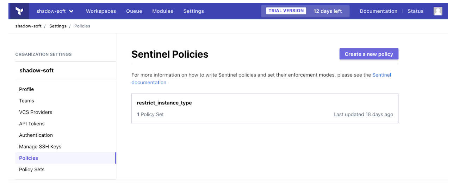Open the Workspaces menu item
This screenshot has height=192, width=453.
coord(101,11)
